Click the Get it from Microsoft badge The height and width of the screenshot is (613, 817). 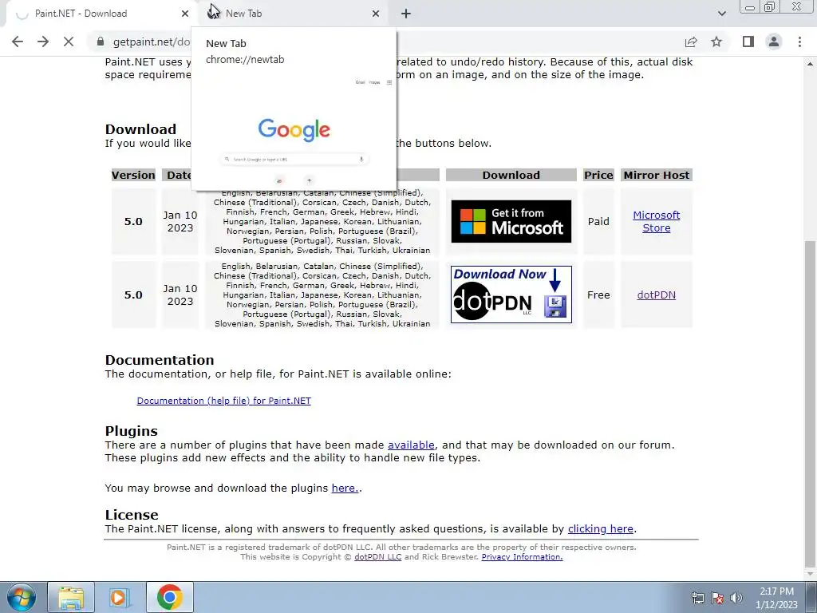click(511, 222)
